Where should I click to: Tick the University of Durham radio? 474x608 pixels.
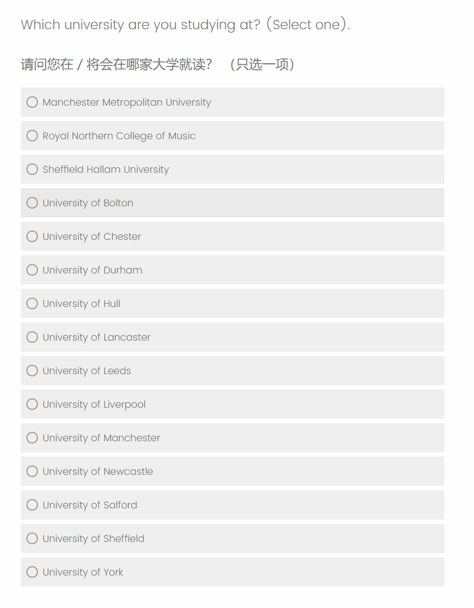[x=32, y=270]
